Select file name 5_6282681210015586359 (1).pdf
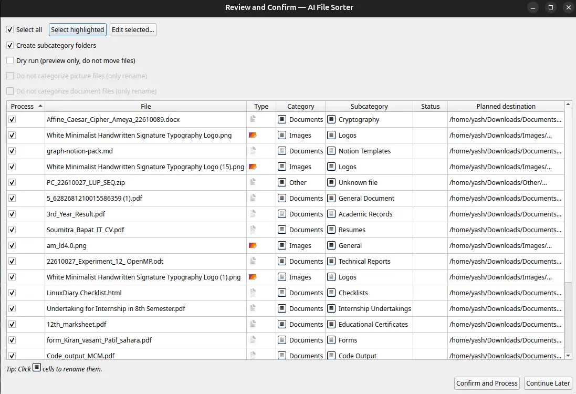The width and height of the screenshot is (576, 394). pos(95,198)
